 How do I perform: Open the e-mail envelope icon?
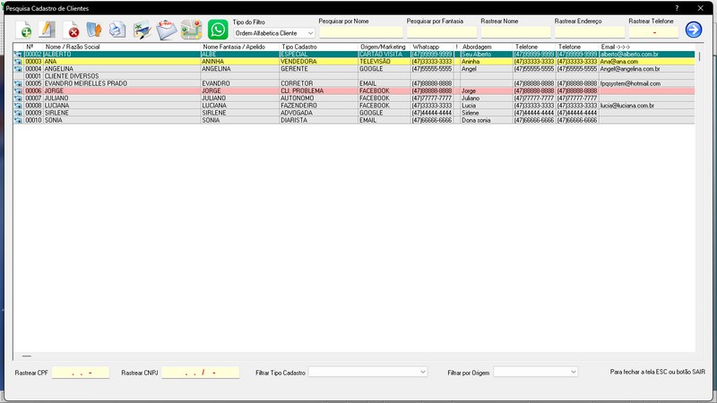click(x=167, y=30)
